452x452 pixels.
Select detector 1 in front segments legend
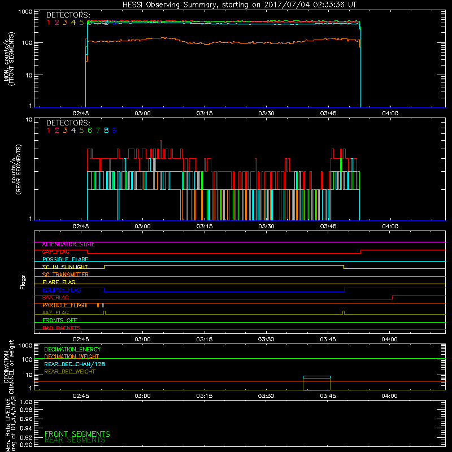point(49,22)
